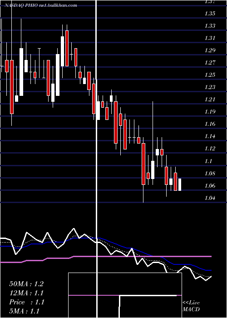Image resolution: width=227 pixels, height=318 pixels.
Task: Click the 1.1 price axis label
Action: click(x=208, y=161)
